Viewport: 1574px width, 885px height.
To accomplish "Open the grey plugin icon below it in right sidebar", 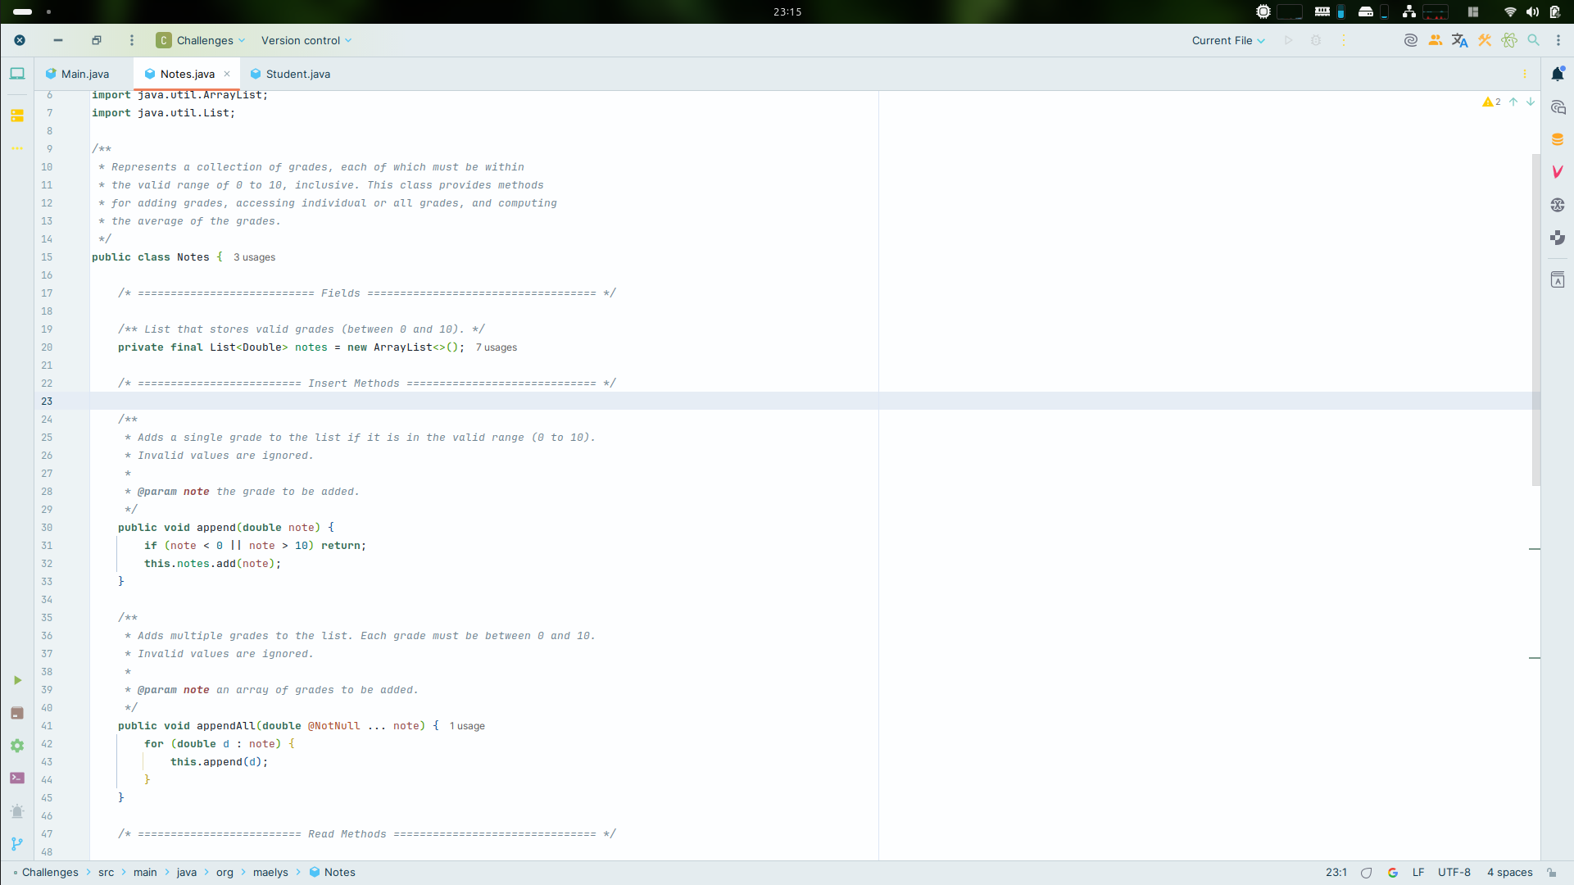I will click(1558, 238).
